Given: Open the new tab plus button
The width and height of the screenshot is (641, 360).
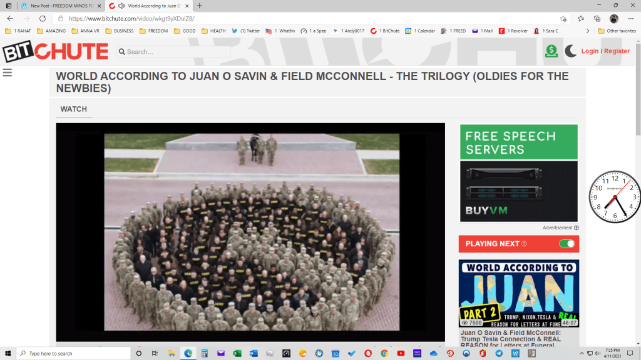Looking at the screenshot, I should (x=200, y=6).
